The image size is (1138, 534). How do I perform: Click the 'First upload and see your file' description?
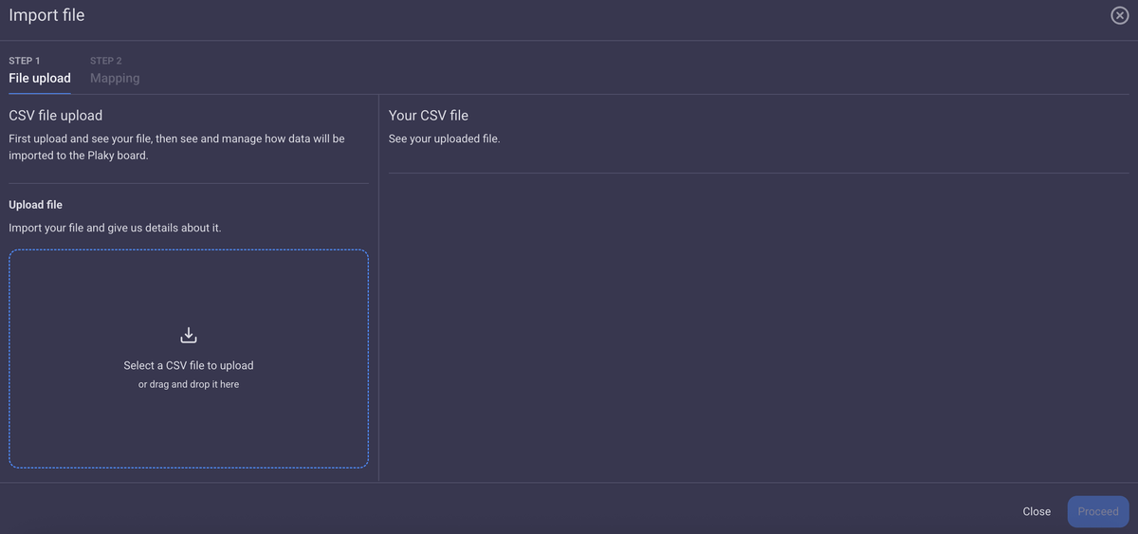[176, 138]
